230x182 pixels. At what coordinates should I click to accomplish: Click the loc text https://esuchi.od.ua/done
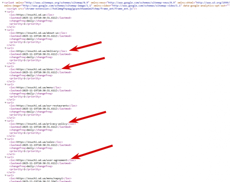coord(35,69)
